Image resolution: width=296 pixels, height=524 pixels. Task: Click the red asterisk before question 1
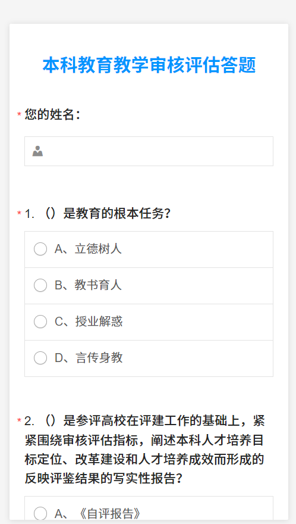coord(20,214)
